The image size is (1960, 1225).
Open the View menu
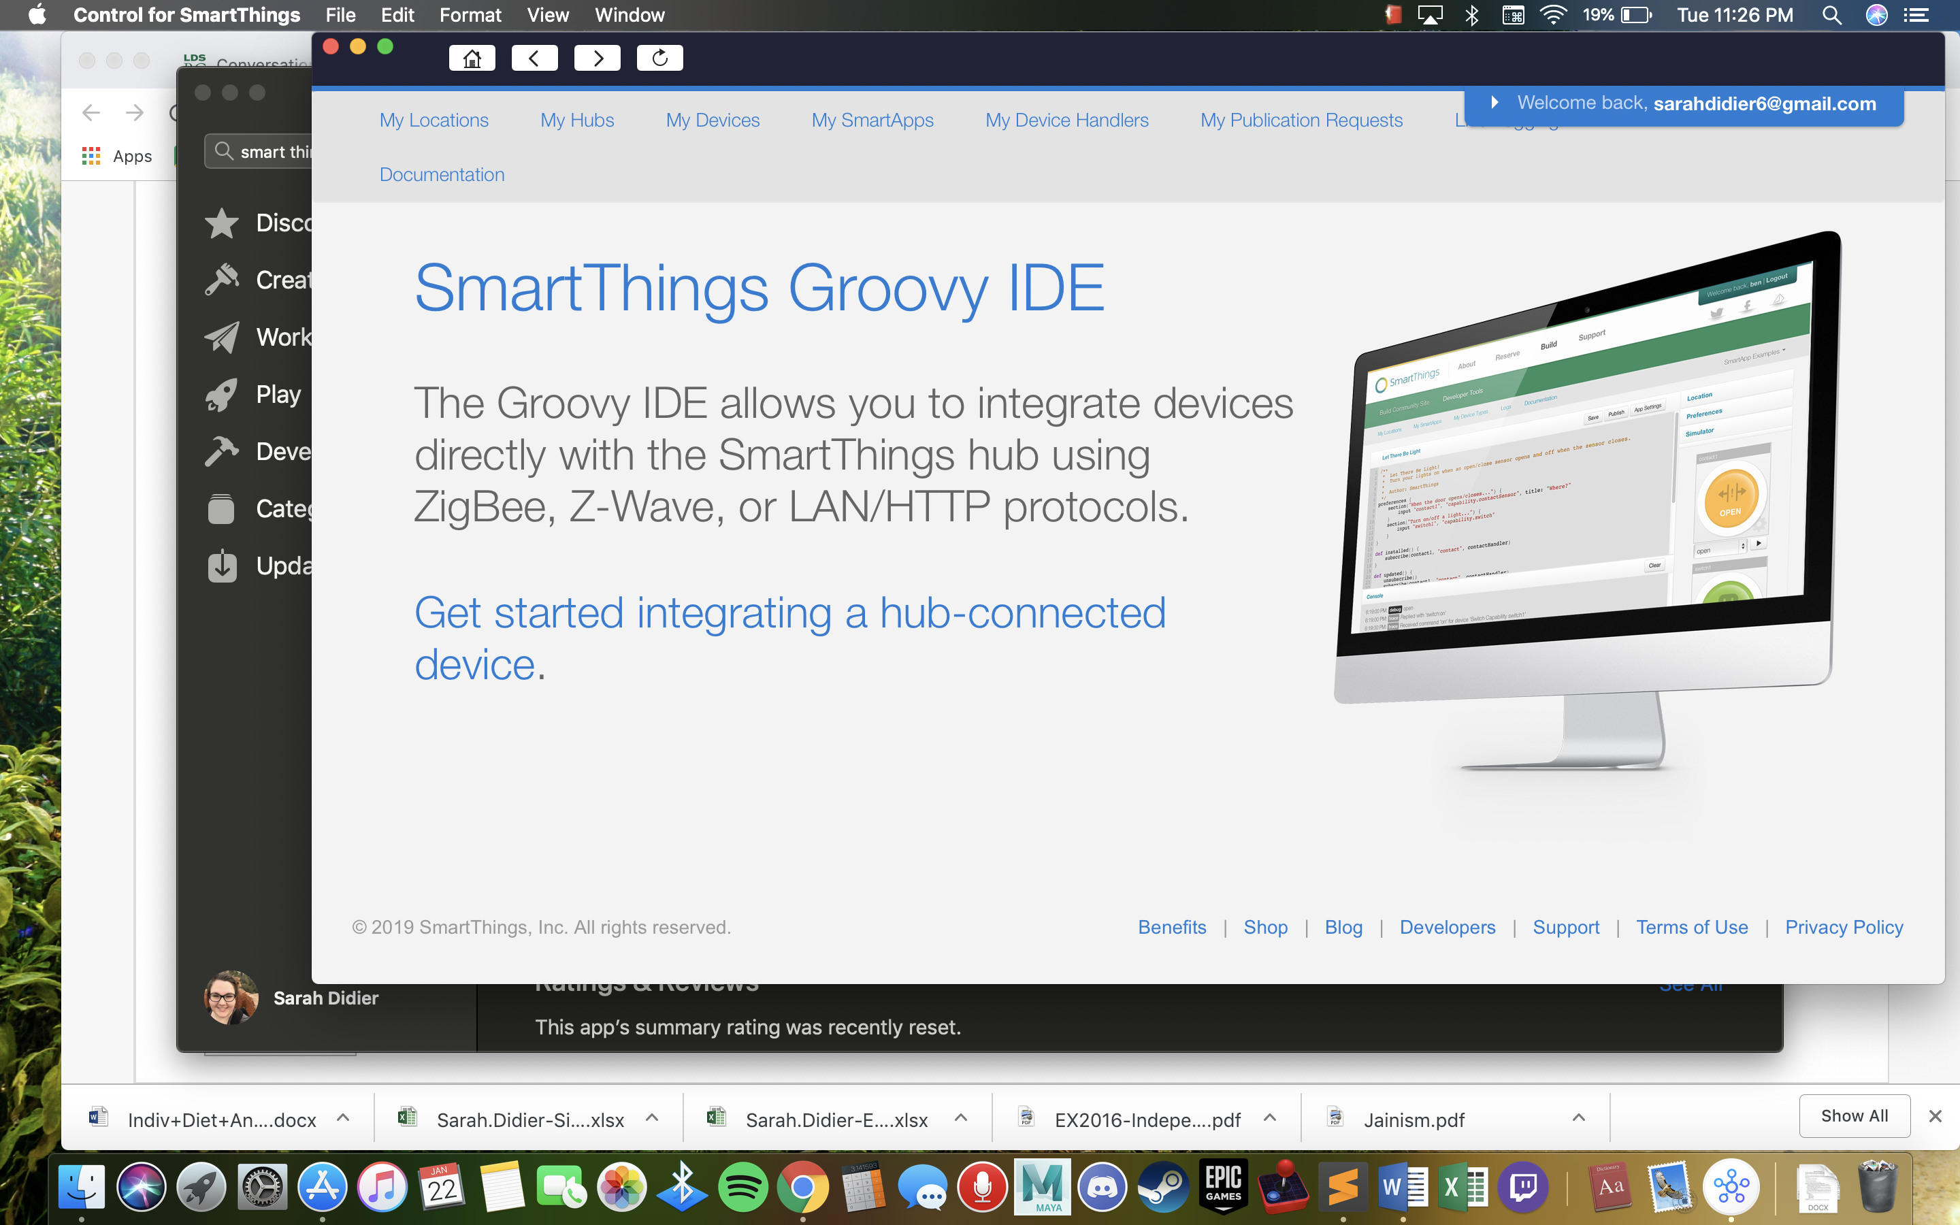(549, 14)
